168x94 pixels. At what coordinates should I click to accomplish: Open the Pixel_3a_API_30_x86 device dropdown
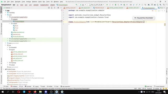(97, 5)
